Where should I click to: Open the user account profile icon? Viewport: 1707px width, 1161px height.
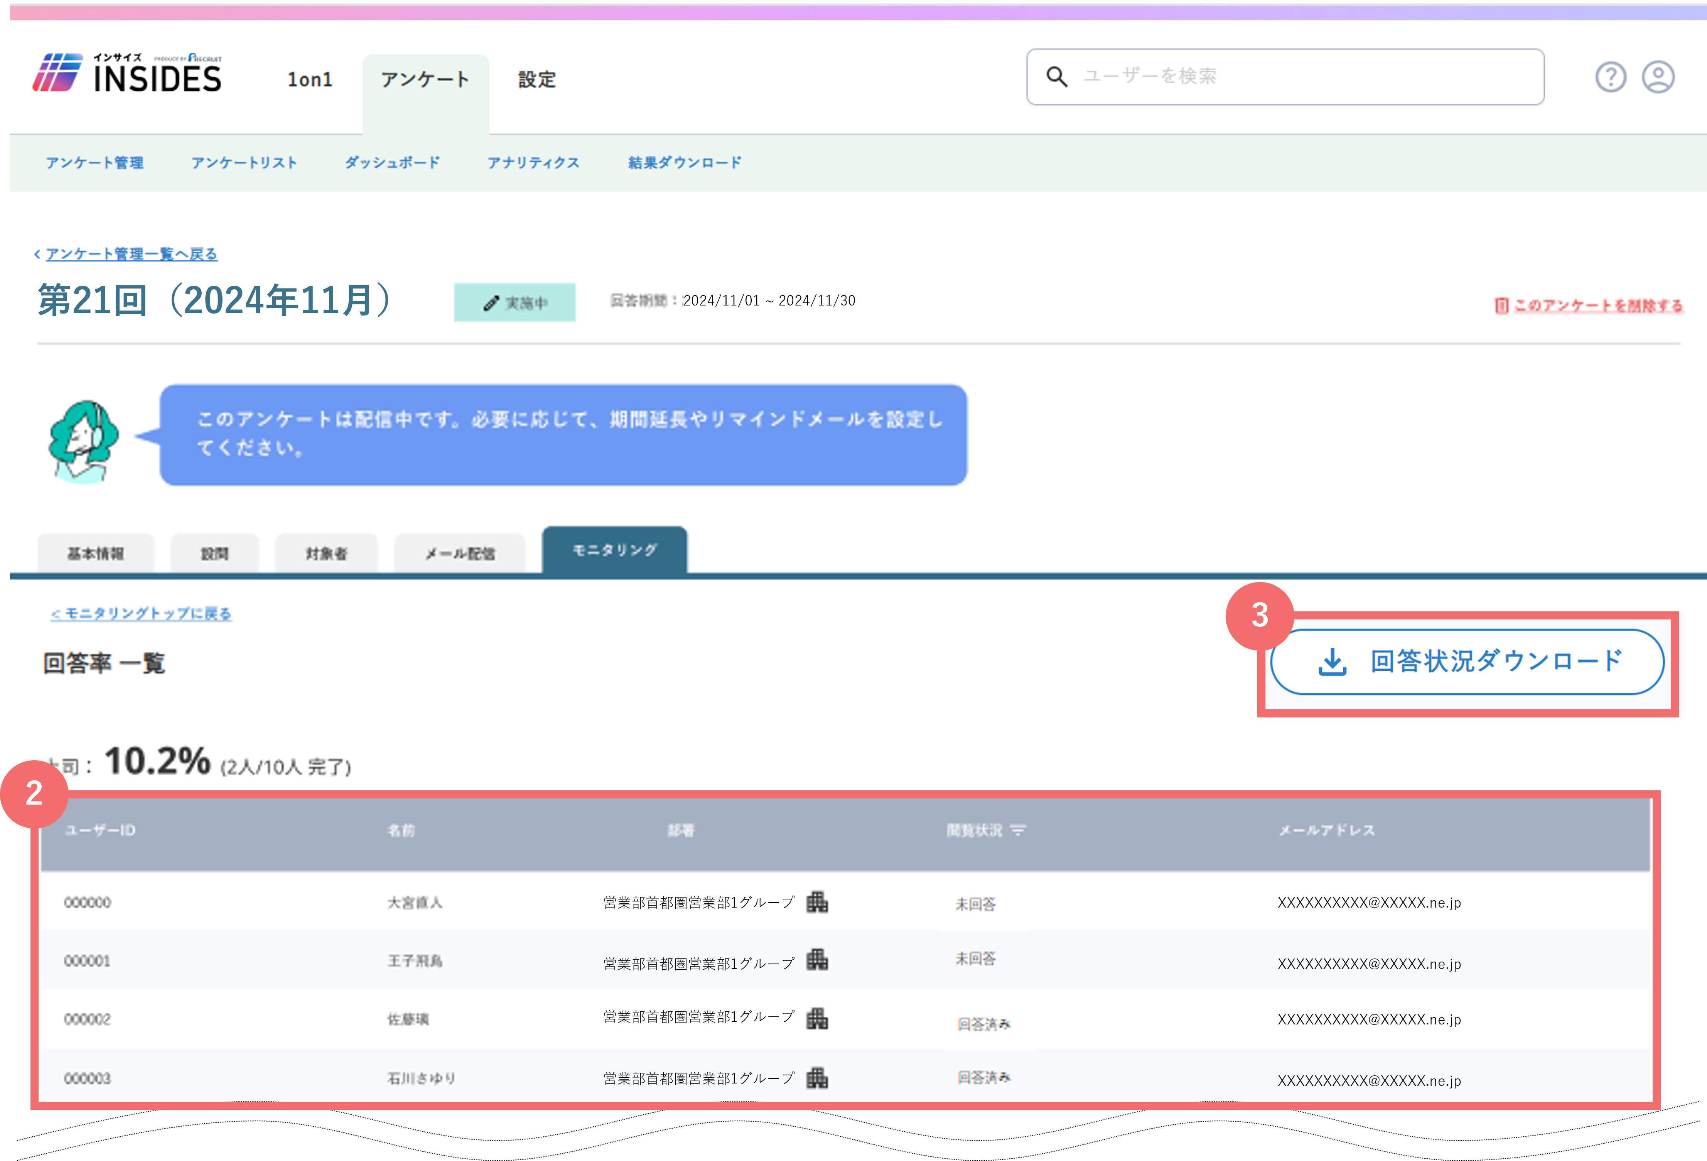[1658, 77]
